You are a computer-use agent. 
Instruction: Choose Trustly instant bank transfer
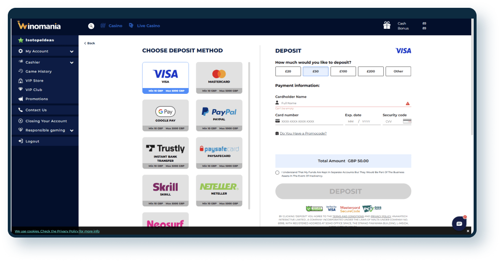pos(166,153)
